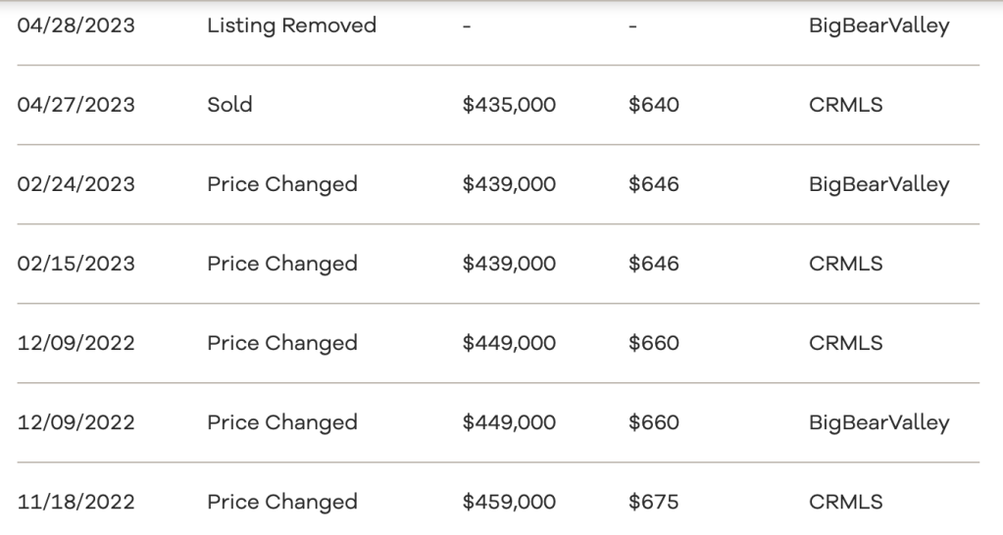Click Price Changed in the 02/24/2023 row

tap(281, 184)
